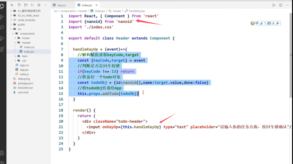Click the 'nanoid' import string on line 2

[x=125, y=21]
